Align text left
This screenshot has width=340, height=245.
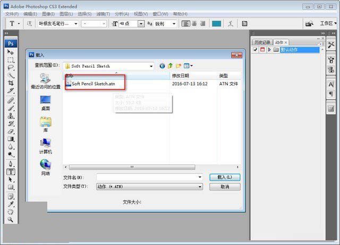point(185,23)
